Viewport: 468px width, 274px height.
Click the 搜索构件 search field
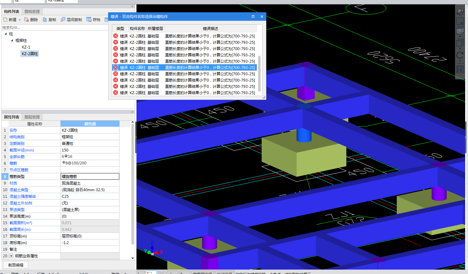[55, 28]
